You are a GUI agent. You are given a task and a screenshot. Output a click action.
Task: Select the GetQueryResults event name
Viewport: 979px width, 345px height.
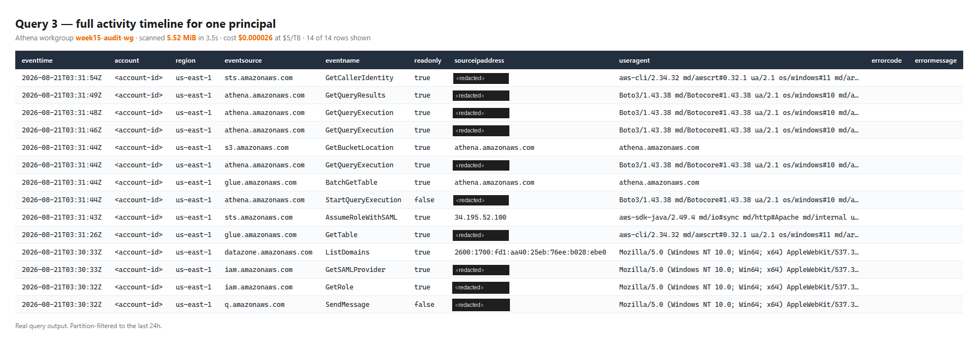point(355,95)
